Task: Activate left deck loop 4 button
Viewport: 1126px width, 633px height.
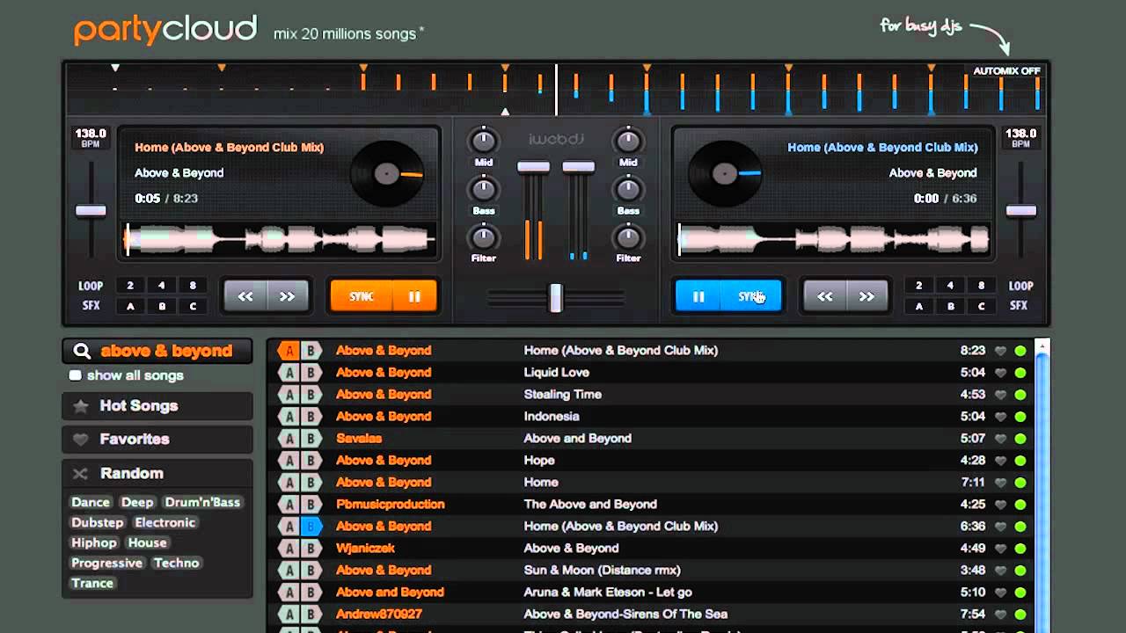Action: (161, 286)
